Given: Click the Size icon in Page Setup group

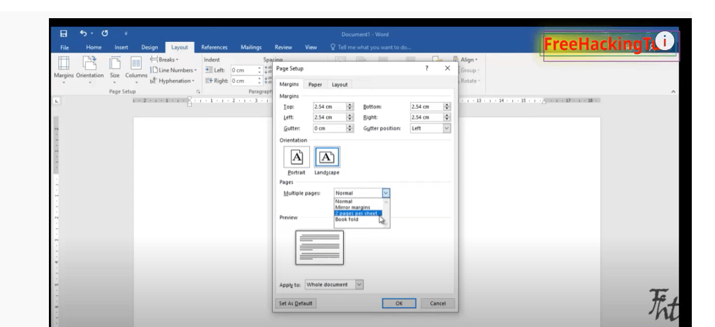Looking at the screenshot, I should [x=115, y=63].
